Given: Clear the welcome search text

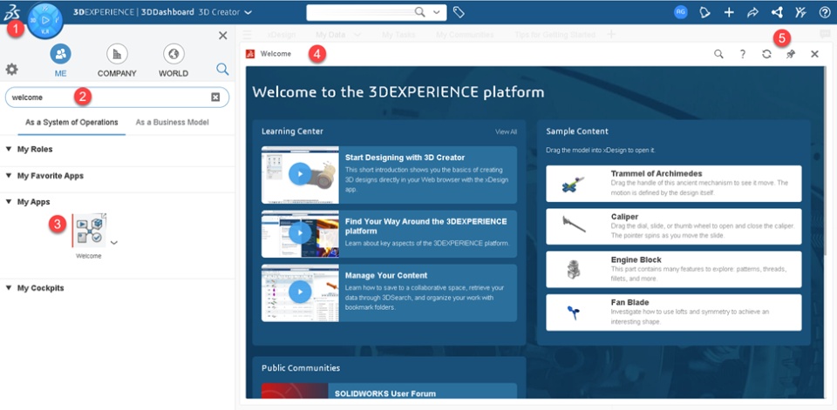Looking at the screenshot, I should tap(215, 97).
